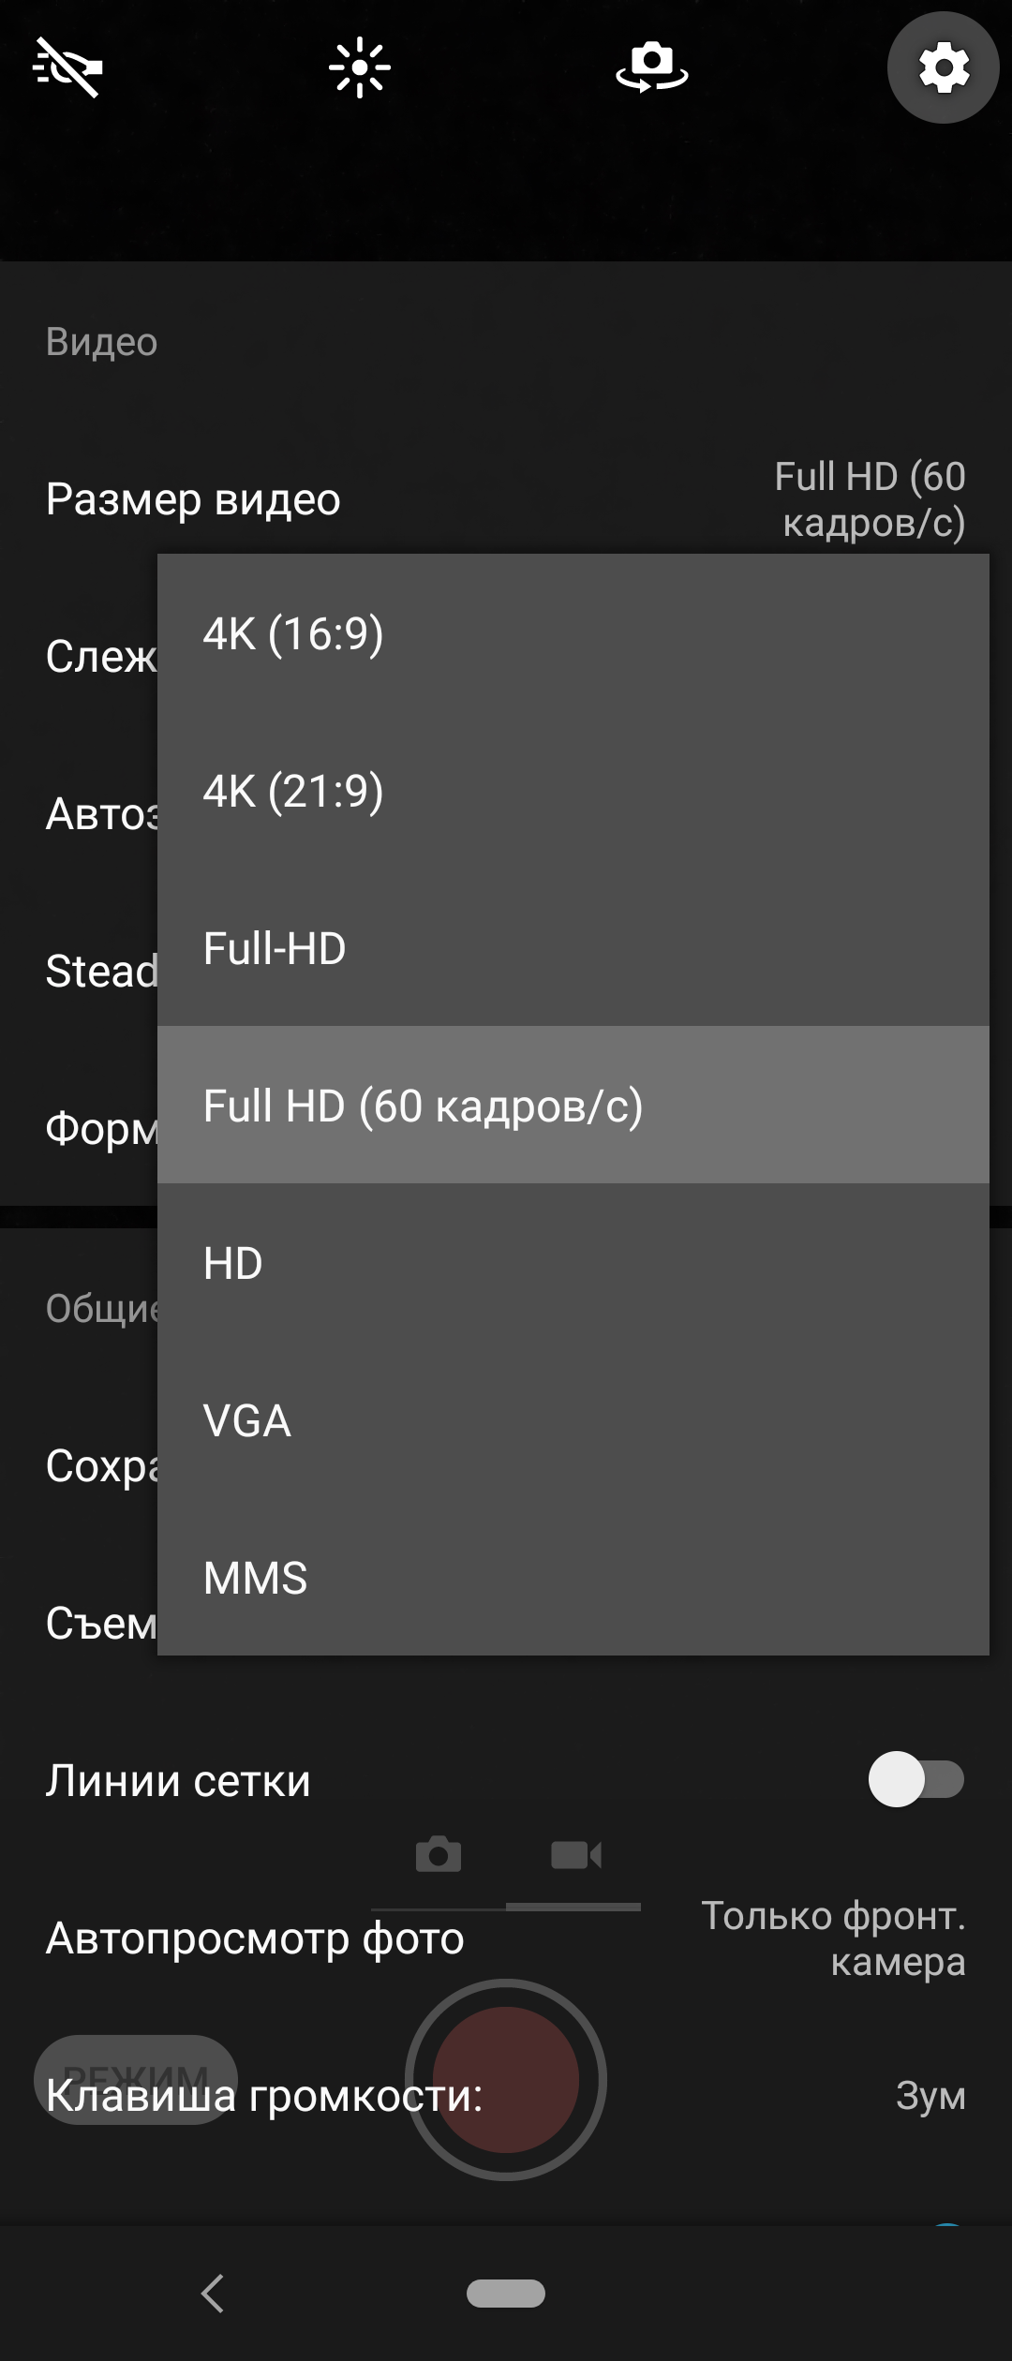
Task: Open the brightness adjustment icon
Action: coord(360,67)
